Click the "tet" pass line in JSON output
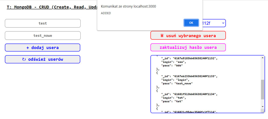The height and width of the screenshot is (119, 268). 172,101
